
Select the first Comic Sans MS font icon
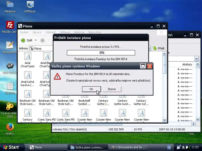(47, 113)
